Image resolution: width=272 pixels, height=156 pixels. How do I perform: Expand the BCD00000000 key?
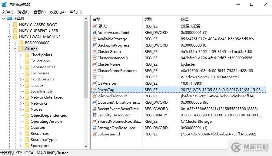(15, 43)
